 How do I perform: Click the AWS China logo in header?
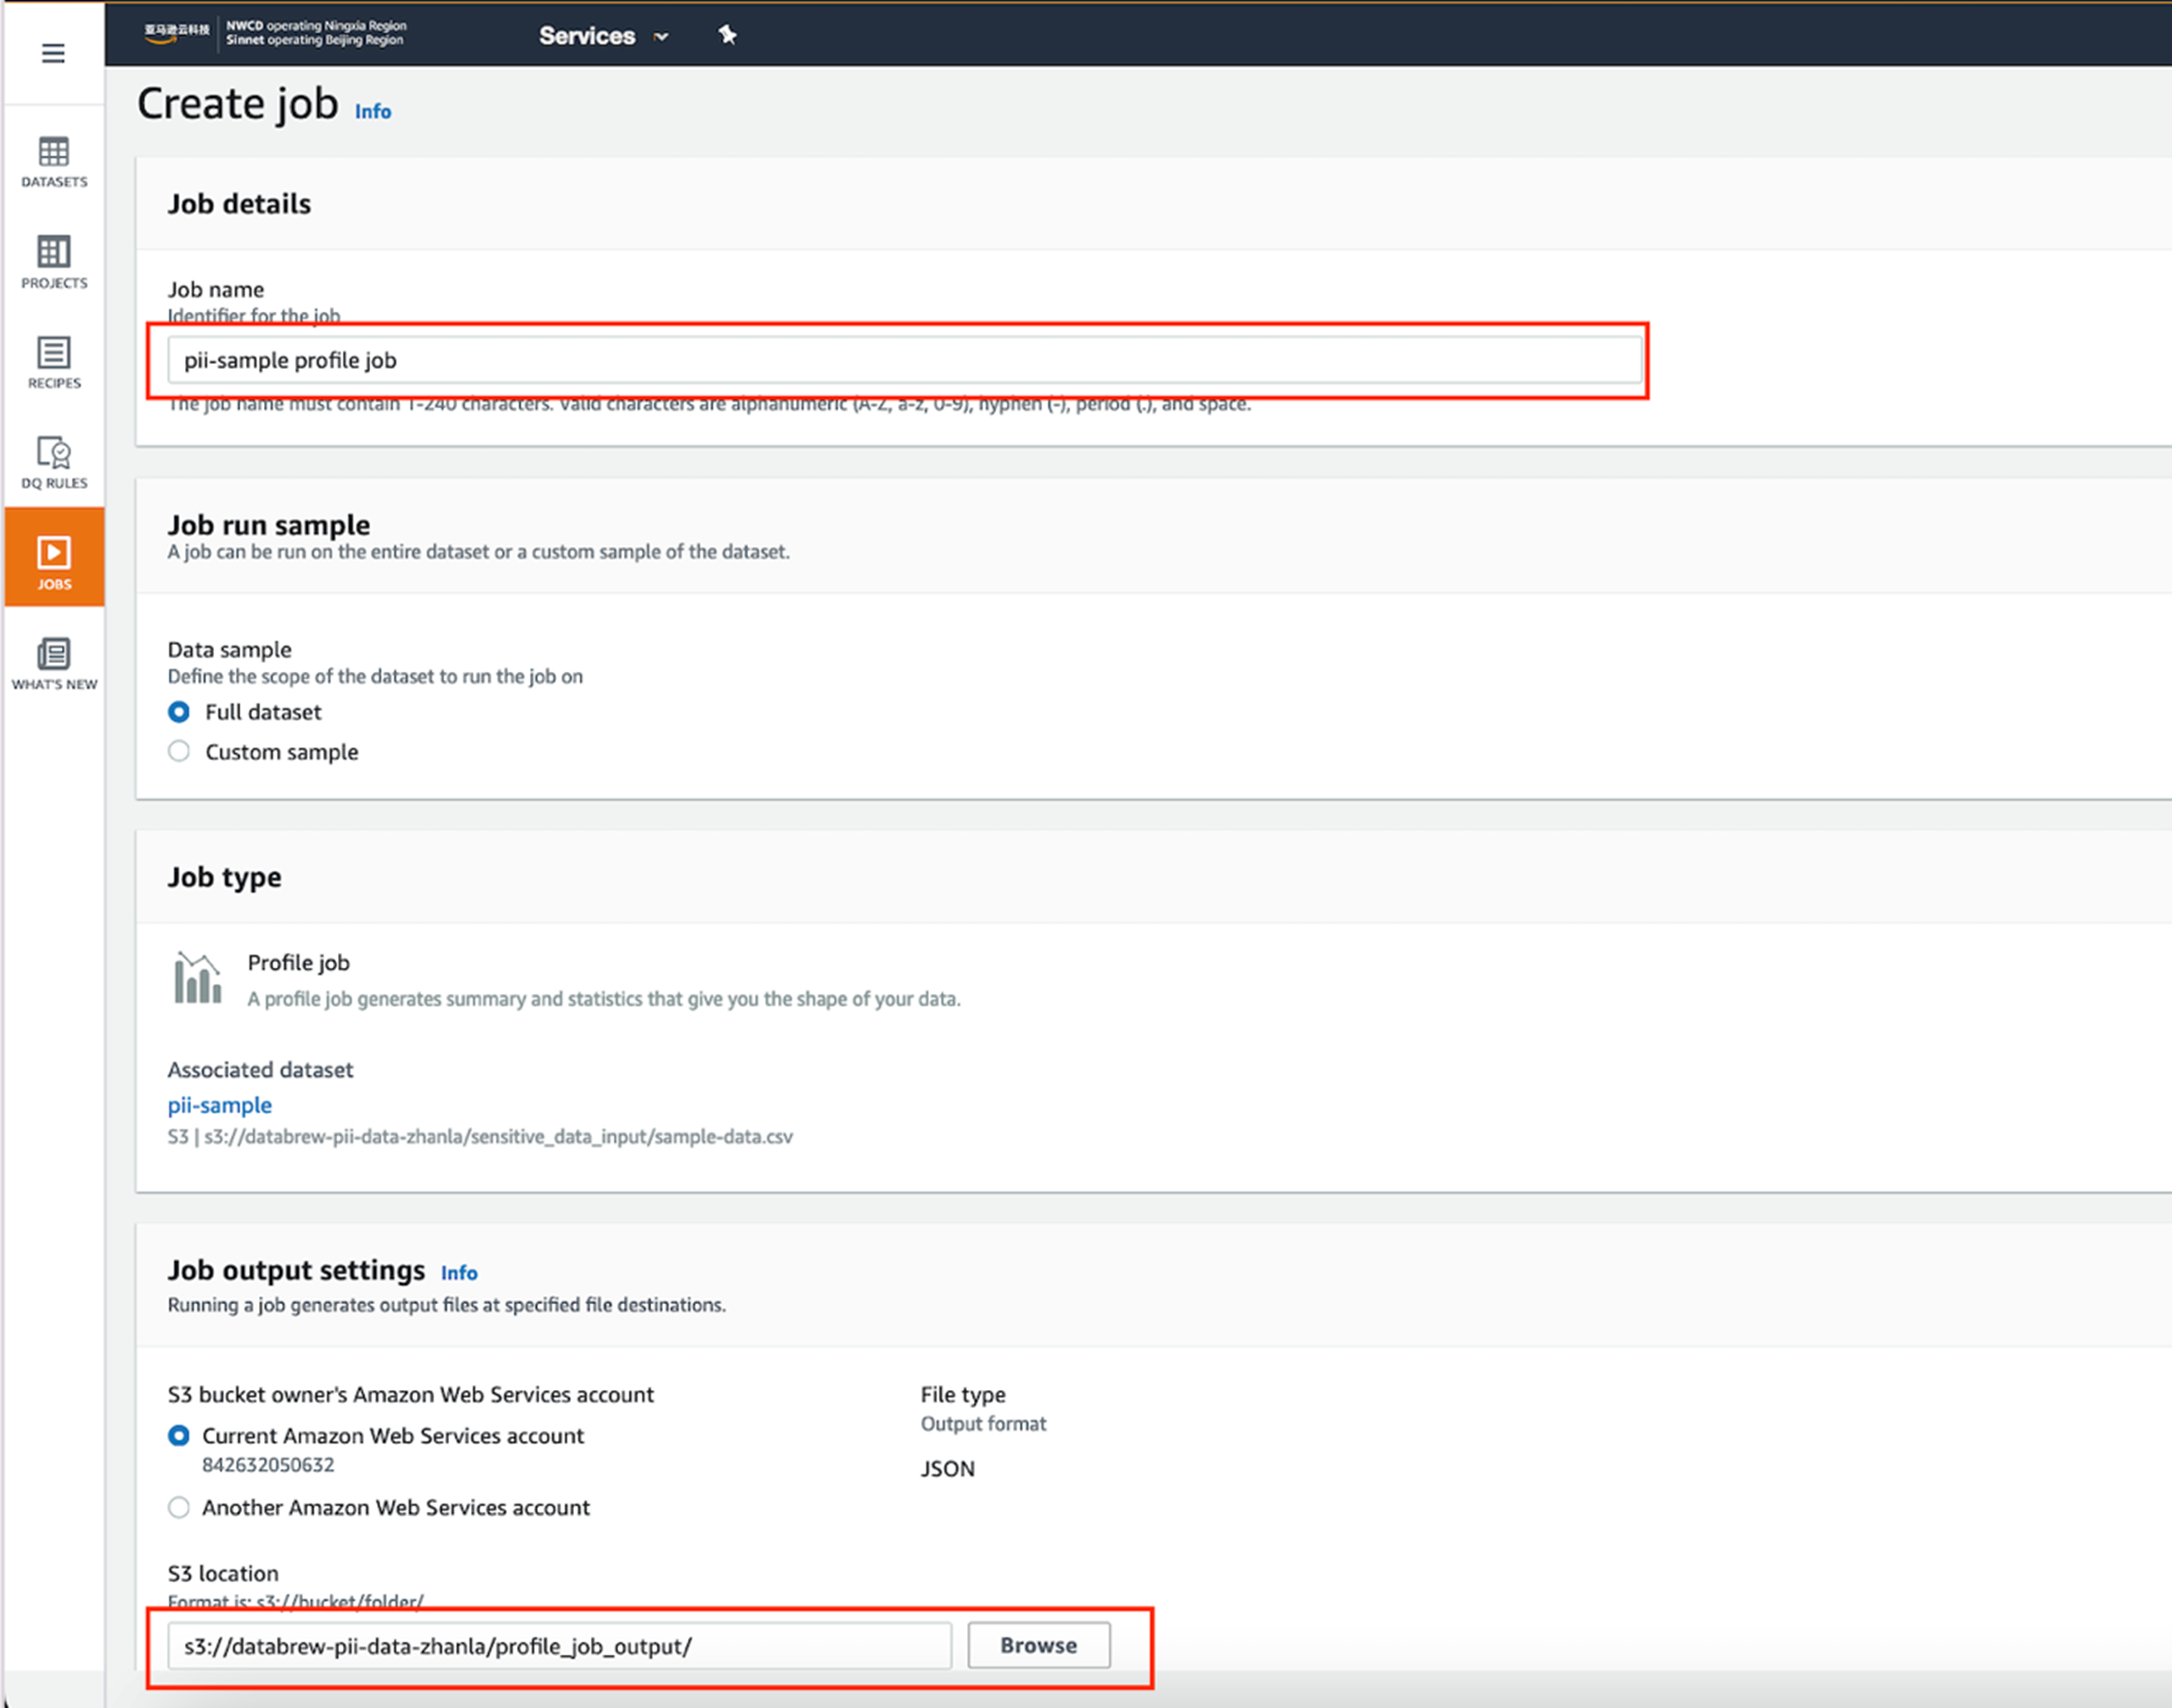pyautogui.click(x=176, y=32)
